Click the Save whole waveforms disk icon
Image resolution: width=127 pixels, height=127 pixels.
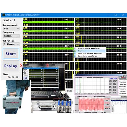(x=75, y=56)
